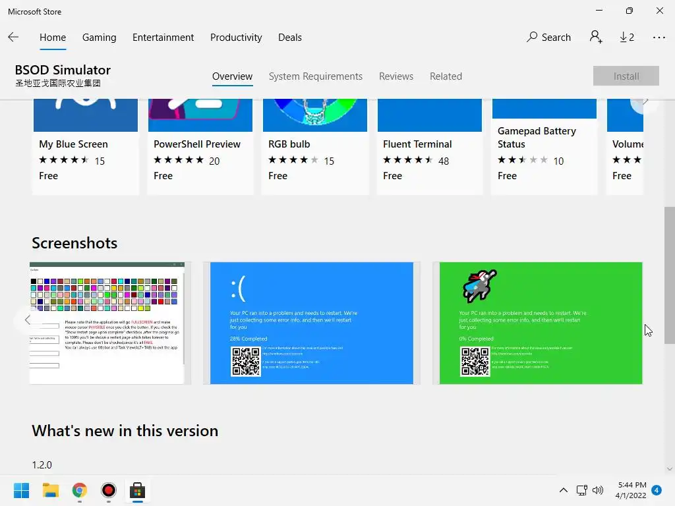Image resolution: width=675 pixels, height=506 pixels.
Task: Open the RGB bulb app card
Action: point(315,146)
